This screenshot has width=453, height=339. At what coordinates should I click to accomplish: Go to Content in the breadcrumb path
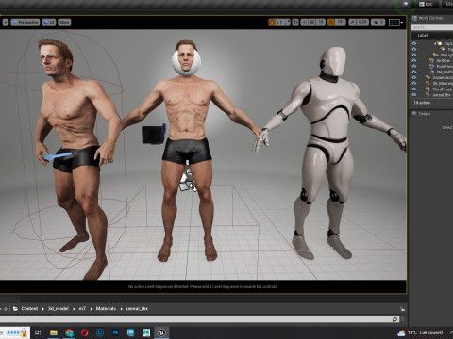[x=29, y=309]
